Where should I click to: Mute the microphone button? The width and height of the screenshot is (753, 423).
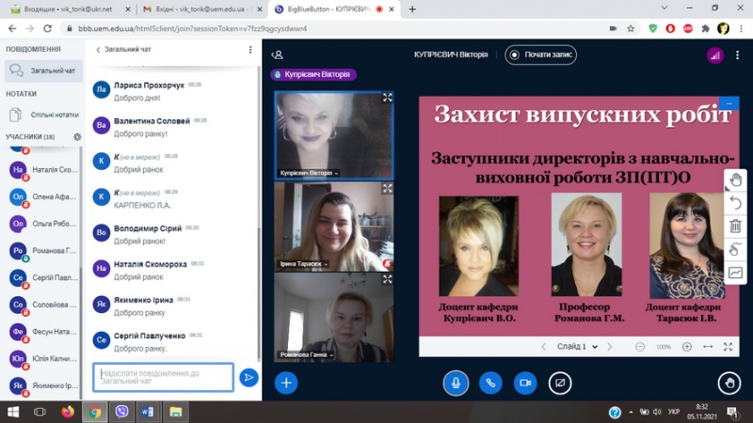point(456,383)
